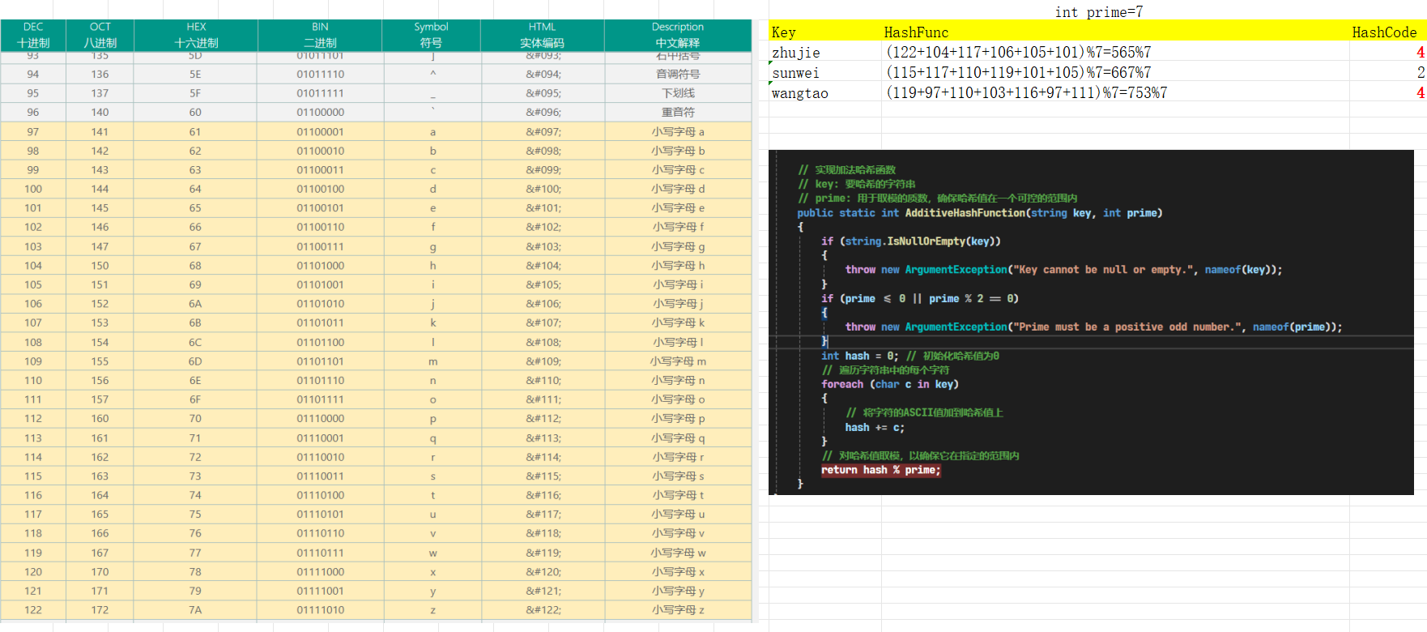The width and height of the screenshot is (1427, 632).
Task: Click the 'prime % 2 == 0' condition line
Action: (x=920, y=299)
